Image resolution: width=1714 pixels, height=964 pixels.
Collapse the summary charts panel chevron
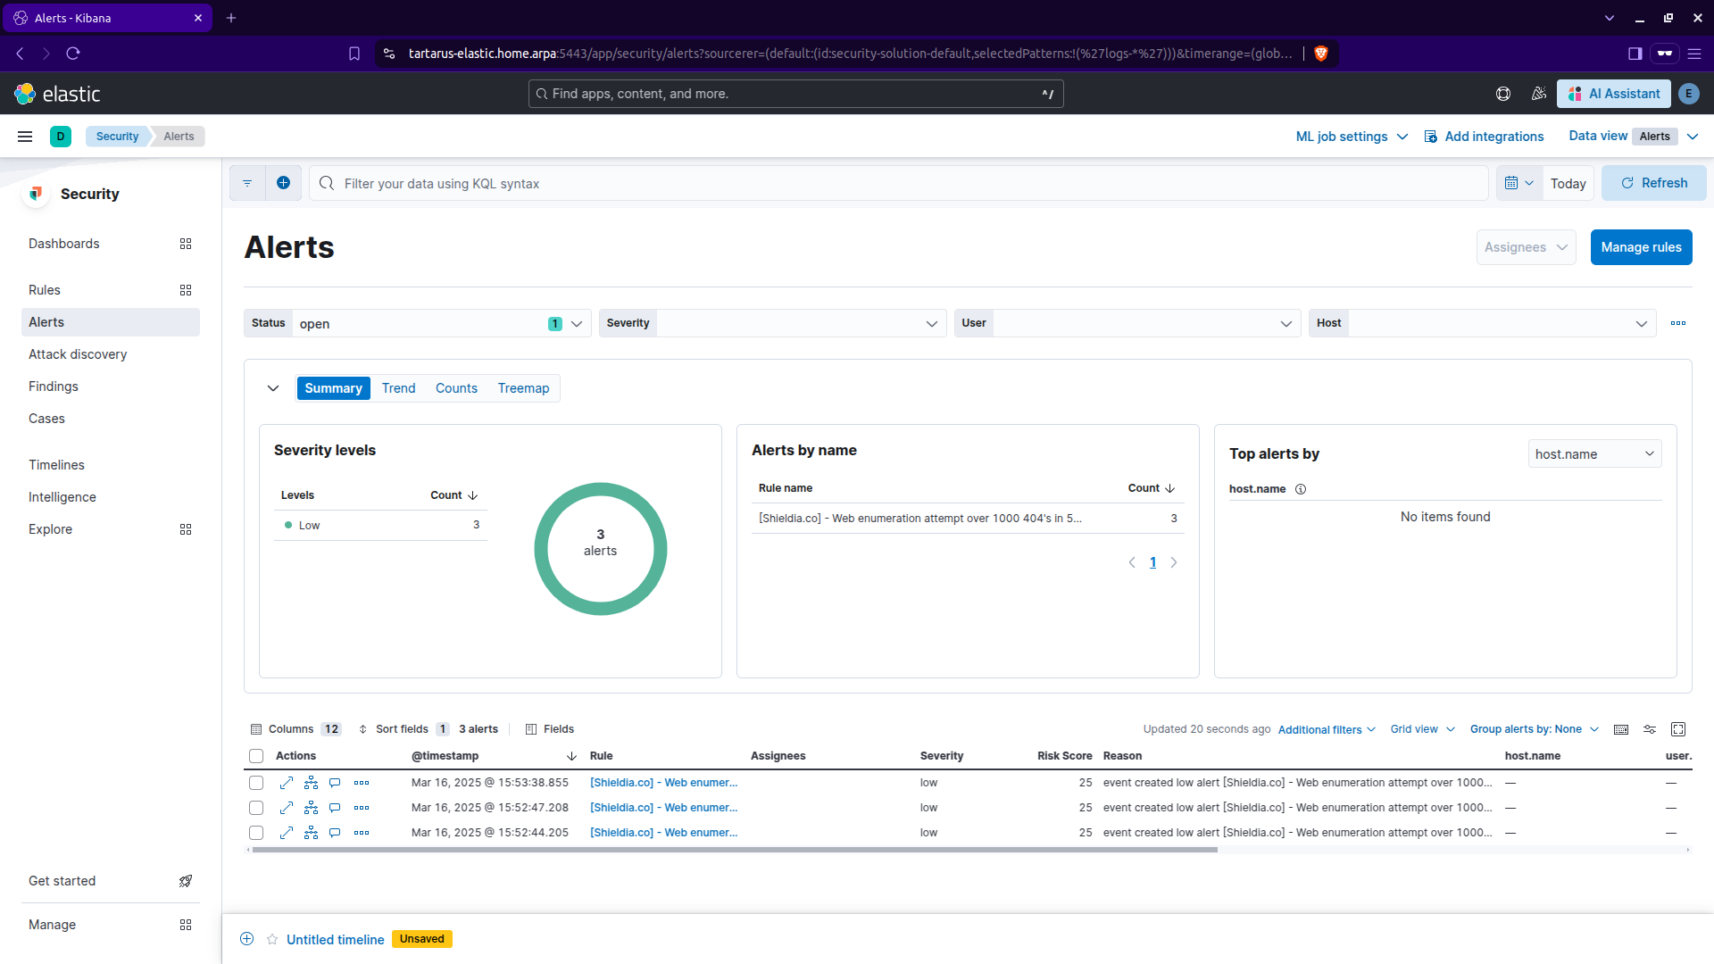(x=273, y=388)
